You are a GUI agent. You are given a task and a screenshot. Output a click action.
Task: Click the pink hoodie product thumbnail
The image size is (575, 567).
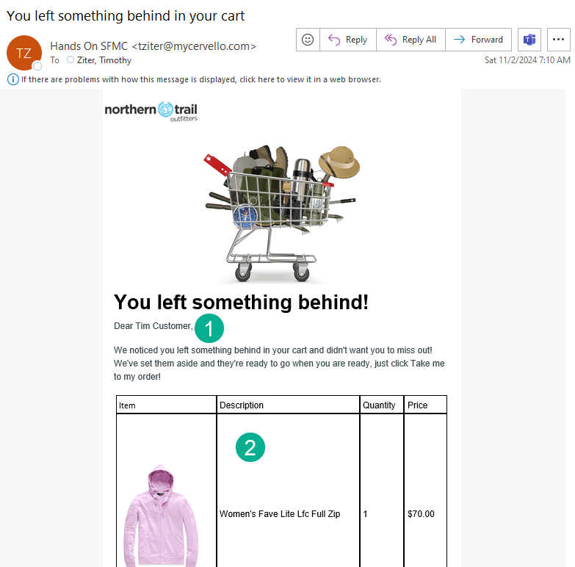tap(157, 514)
